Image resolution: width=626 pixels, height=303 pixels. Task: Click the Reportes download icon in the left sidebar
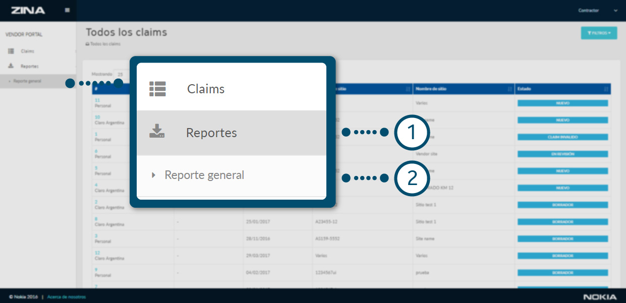[x=11, y=66]
